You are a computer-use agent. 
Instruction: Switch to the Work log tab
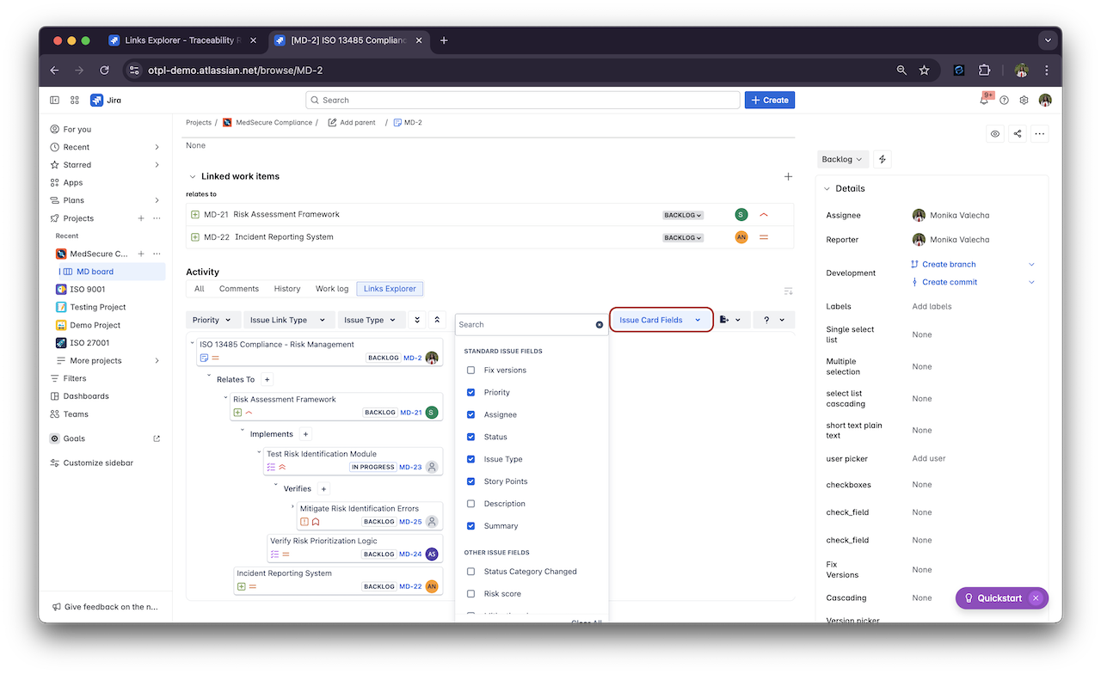click(x=331, y=289)
